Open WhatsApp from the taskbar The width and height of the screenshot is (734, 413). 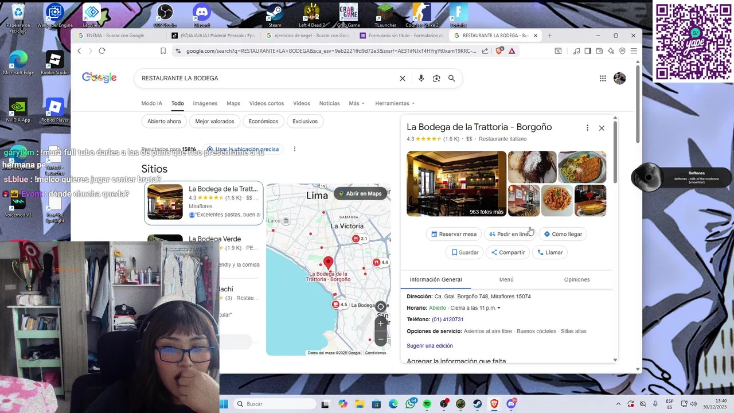[x=411, y=404]
